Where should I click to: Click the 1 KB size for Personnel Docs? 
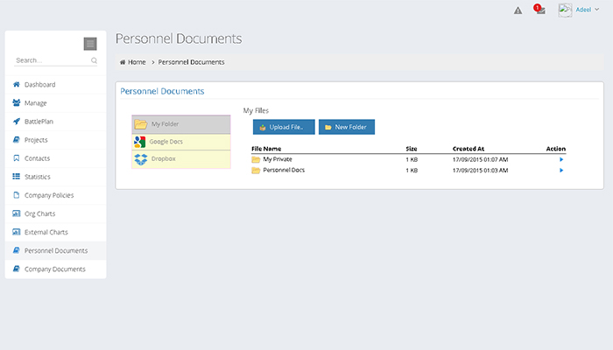412,171
